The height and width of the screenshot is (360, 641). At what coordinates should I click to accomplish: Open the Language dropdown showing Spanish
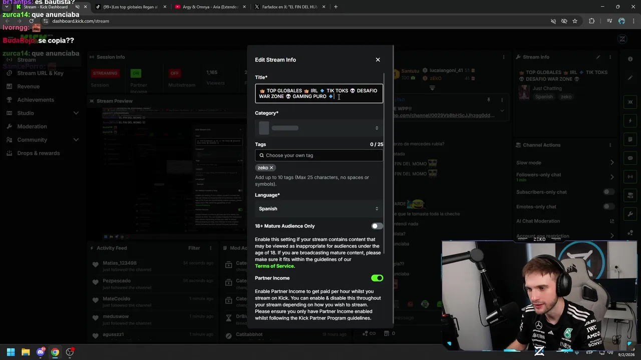click(319, 208)
